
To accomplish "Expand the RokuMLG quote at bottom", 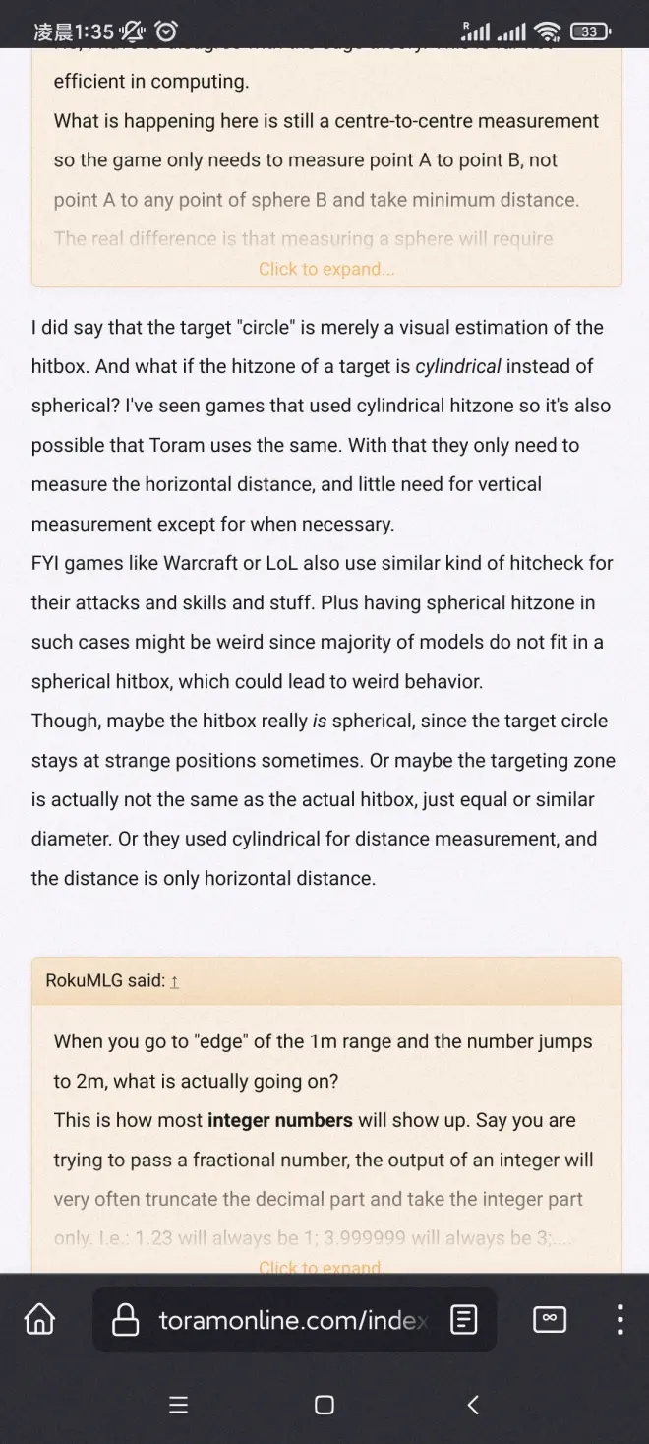I will [321, 1267].
